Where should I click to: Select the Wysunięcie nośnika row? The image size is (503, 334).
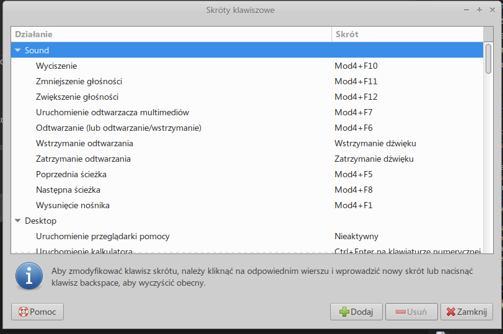[72, 205]
